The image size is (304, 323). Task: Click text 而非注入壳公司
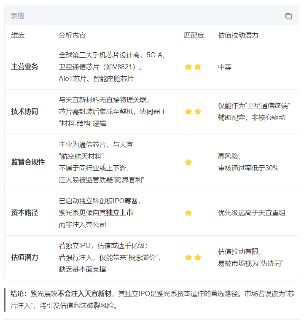click(82, 224)
